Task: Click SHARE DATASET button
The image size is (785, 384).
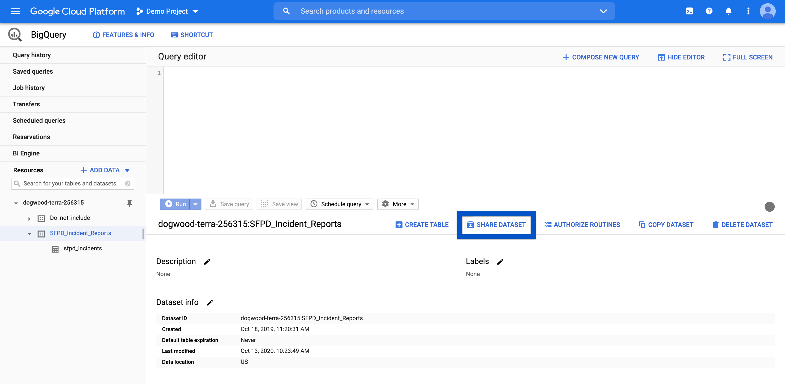Action: [496, 225]
